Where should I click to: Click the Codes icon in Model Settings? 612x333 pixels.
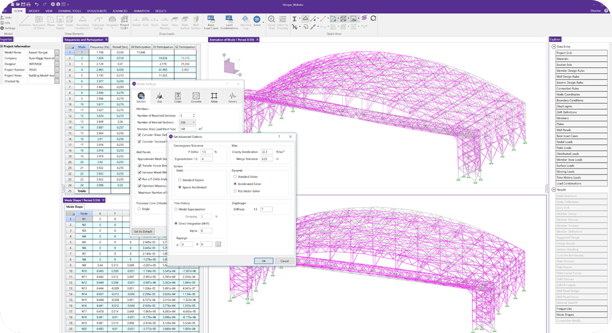click(178, 97)
